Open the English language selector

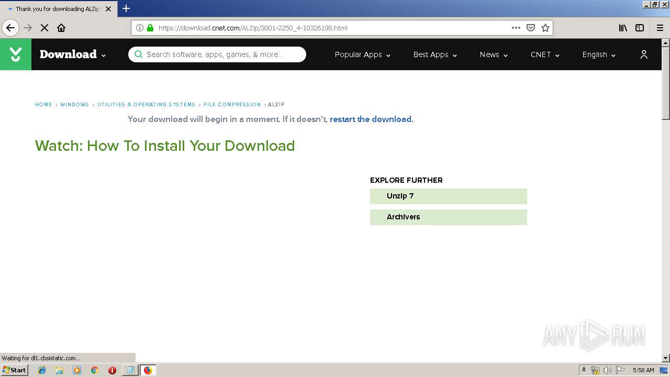(x=599, y=54)
